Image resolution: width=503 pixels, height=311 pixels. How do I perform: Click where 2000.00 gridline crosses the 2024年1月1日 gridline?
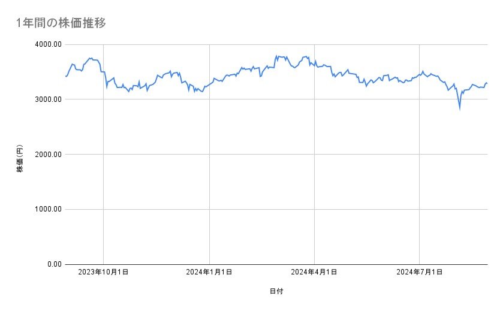[x=209, y=155]
